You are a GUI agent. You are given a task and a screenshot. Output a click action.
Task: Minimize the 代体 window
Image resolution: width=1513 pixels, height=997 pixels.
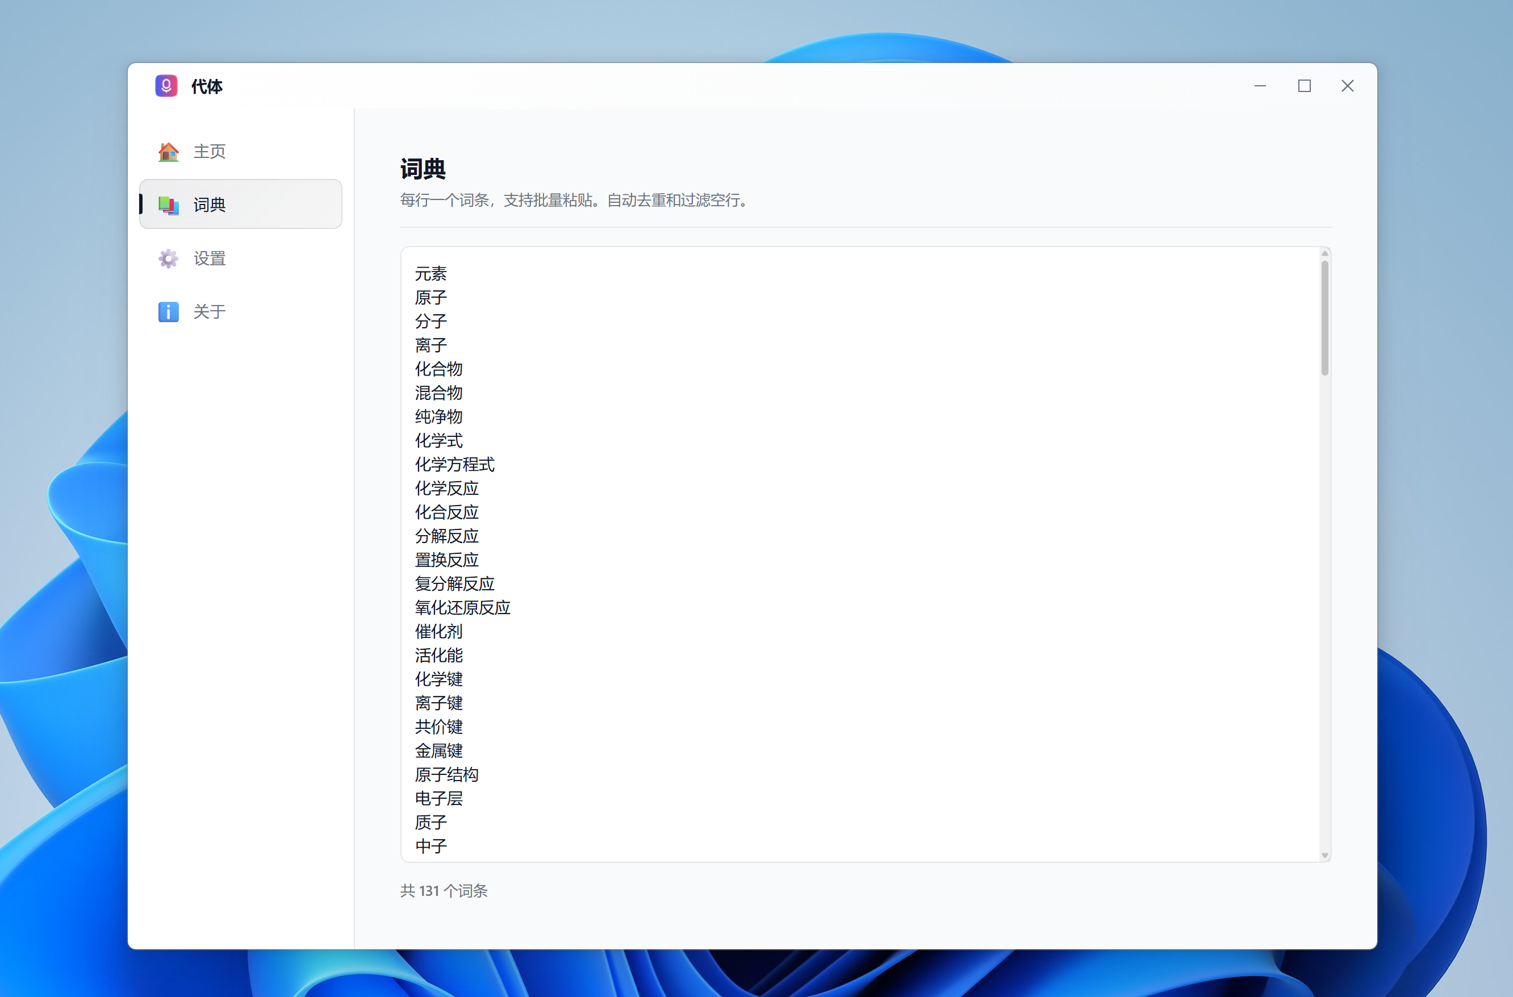(1260, 86)
